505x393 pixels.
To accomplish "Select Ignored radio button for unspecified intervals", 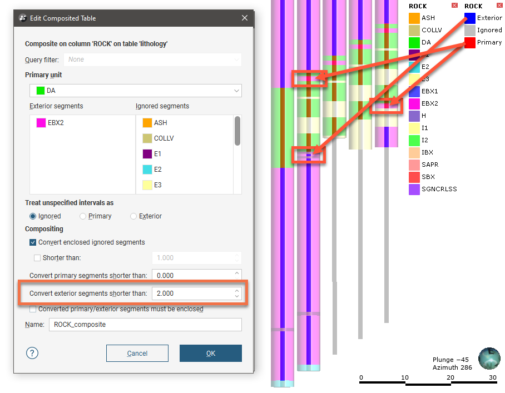I will (33, 216).
